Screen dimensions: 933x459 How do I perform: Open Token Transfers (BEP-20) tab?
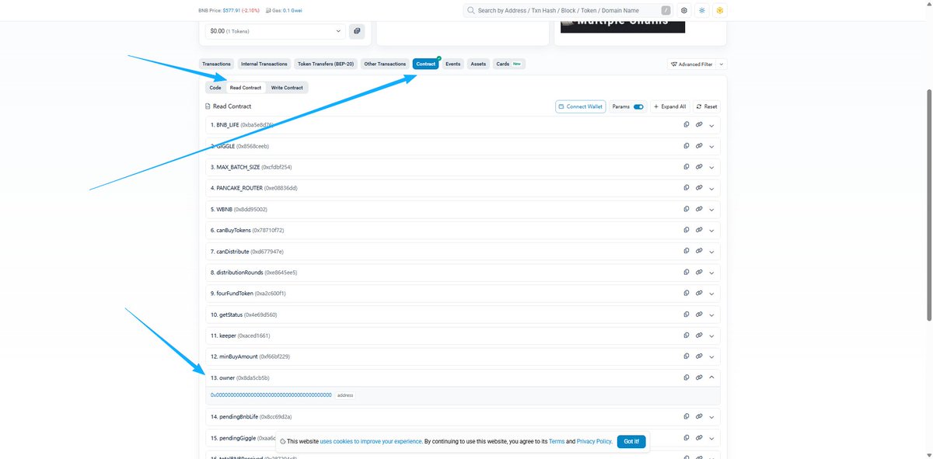(x=326, y=64)
